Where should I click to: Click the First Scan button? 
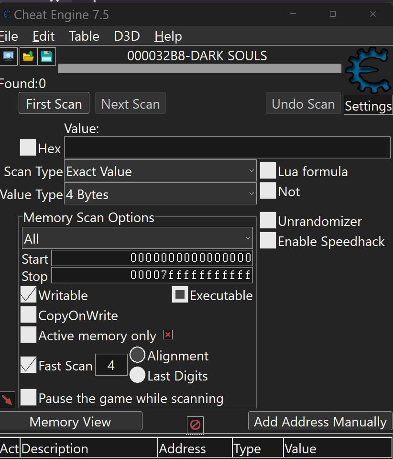(x=54, y=103)
